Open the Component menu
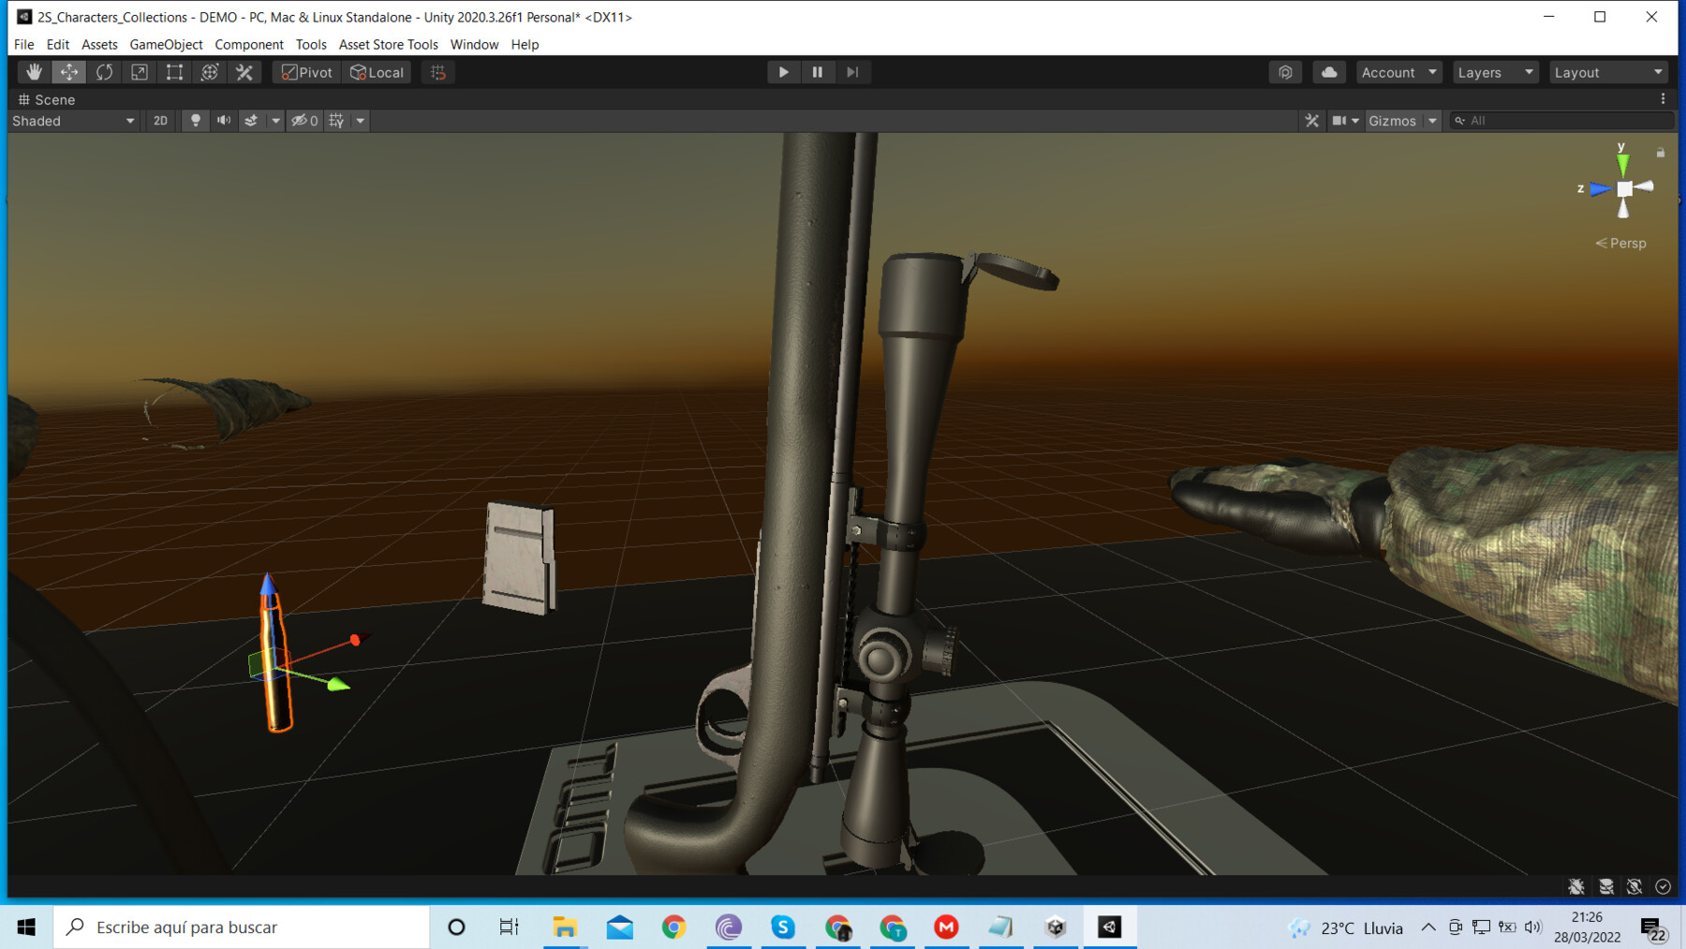This screenshot has height=949, width=1686. [x=248, y=44]
